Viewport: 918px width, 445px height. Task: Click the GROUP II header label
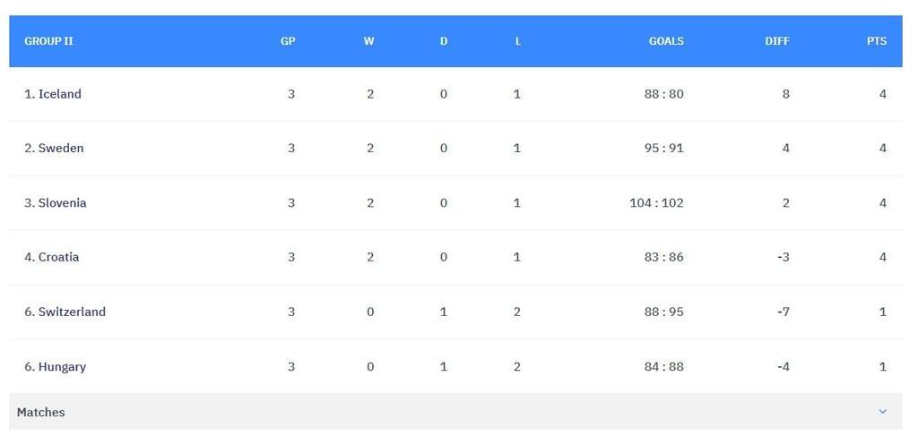tap(48, 41)
